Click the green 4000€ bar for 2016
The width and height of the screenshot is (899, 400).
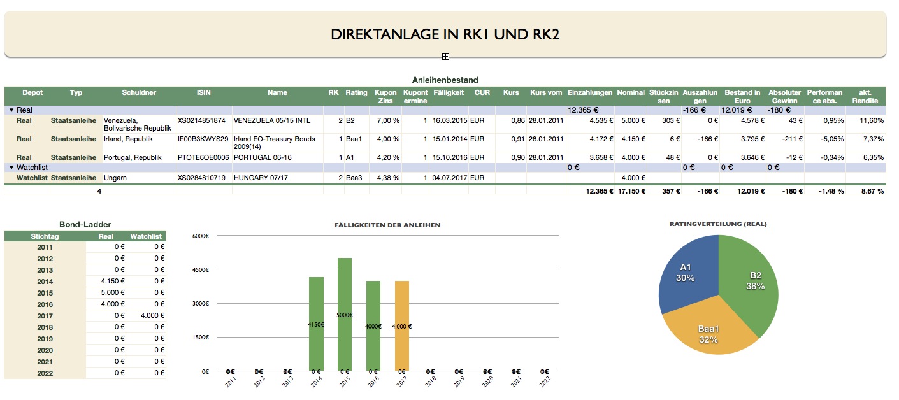pyautogui.click(x=373, y=325)
